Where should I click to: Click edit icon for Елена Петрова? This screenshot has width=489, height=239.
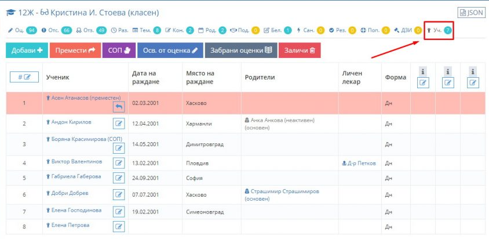pyautogui.click(x=119, y=226)
